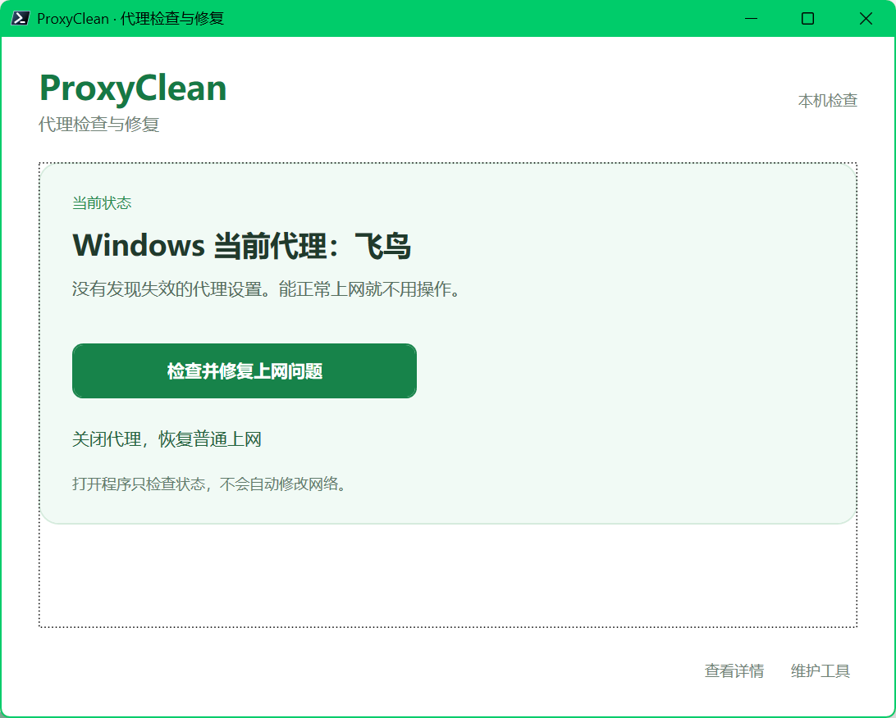Click the 关闭代理，恢复普通上网 link
Viewport: 896px width, 718px height.
point(167,439)
